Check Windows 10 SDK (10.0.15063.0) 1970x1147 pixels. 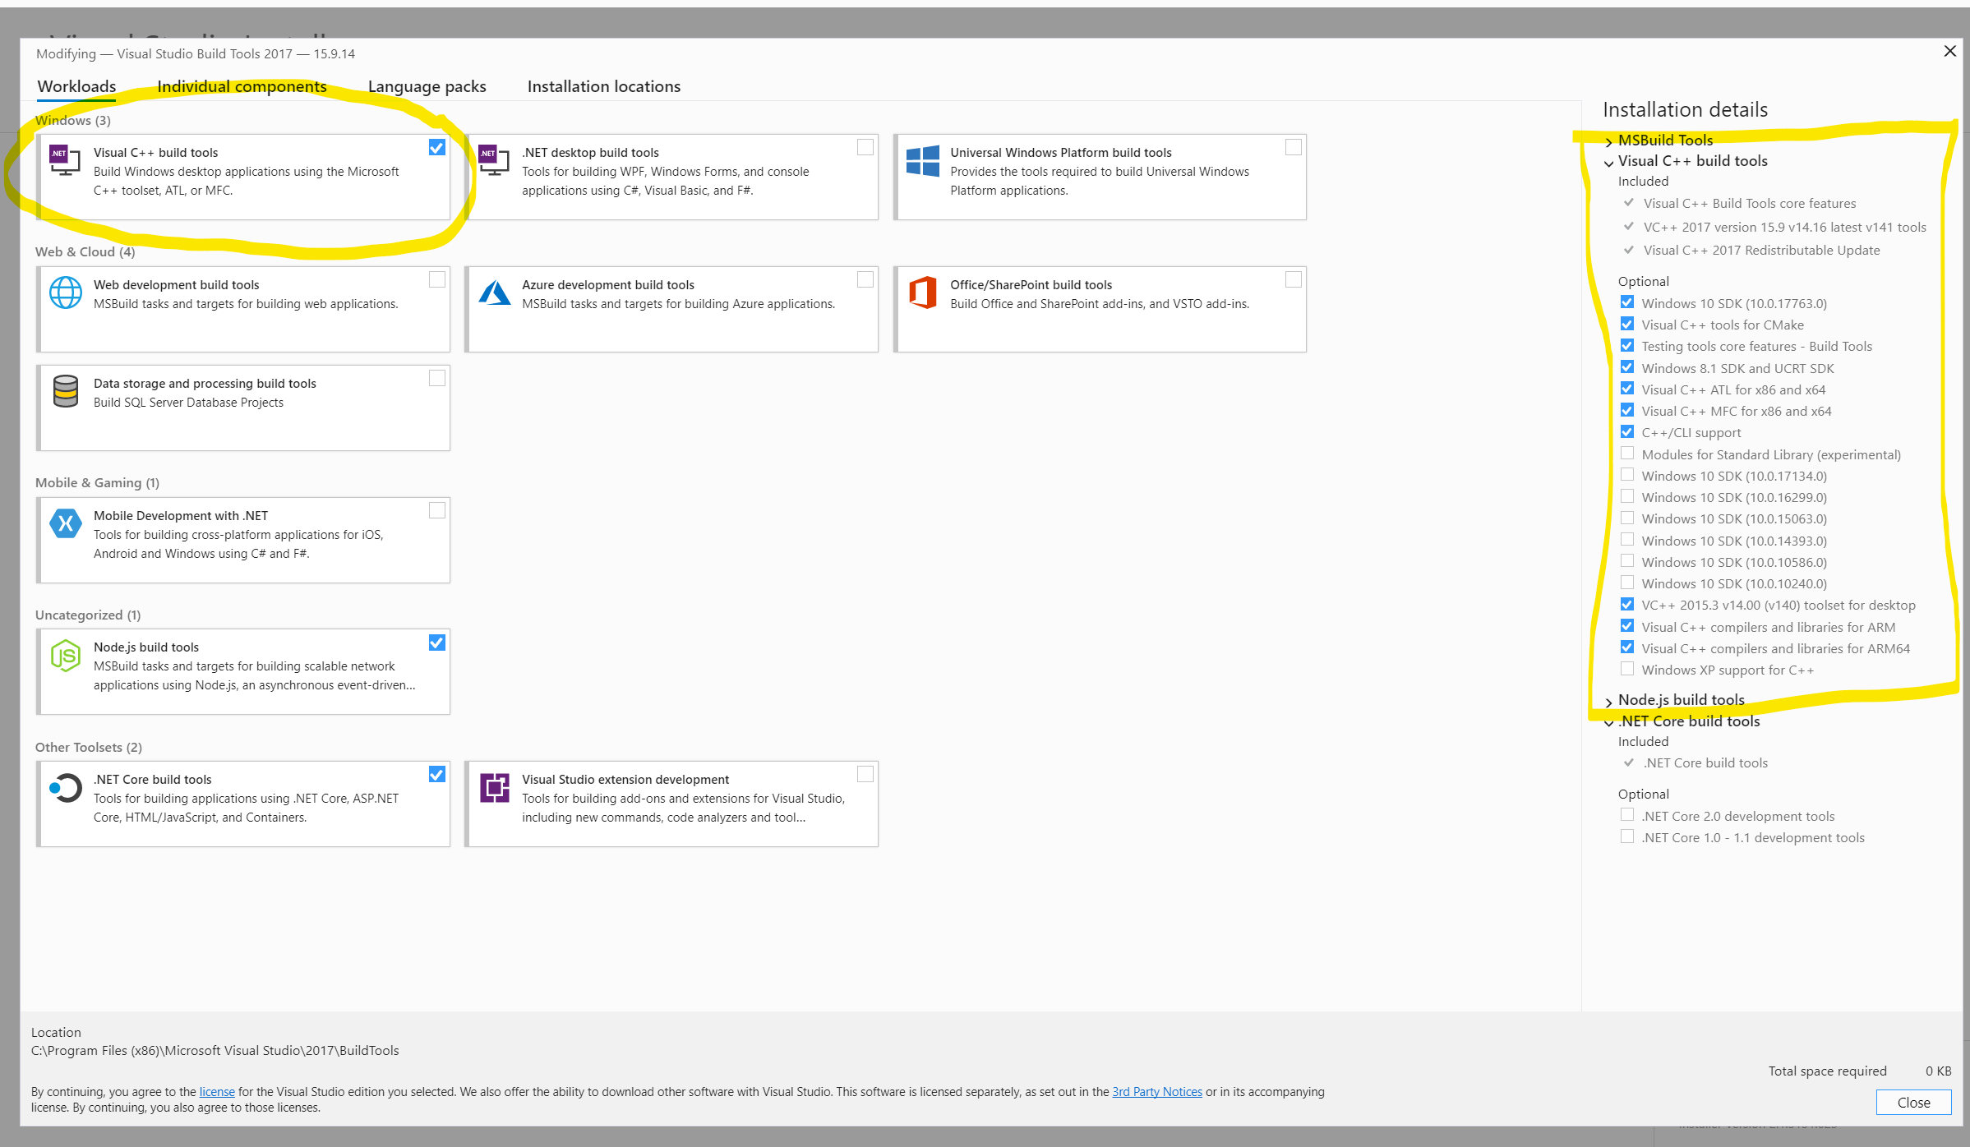pos(1627,518)
